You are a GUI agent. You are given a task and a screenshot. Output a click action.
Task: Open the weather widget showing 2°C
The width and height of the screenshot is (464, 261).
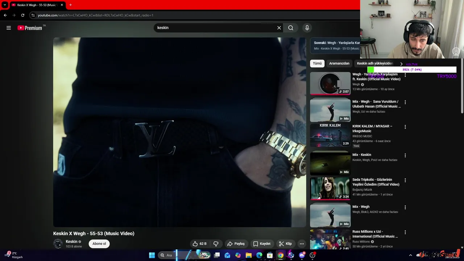[x=14, y=255]
